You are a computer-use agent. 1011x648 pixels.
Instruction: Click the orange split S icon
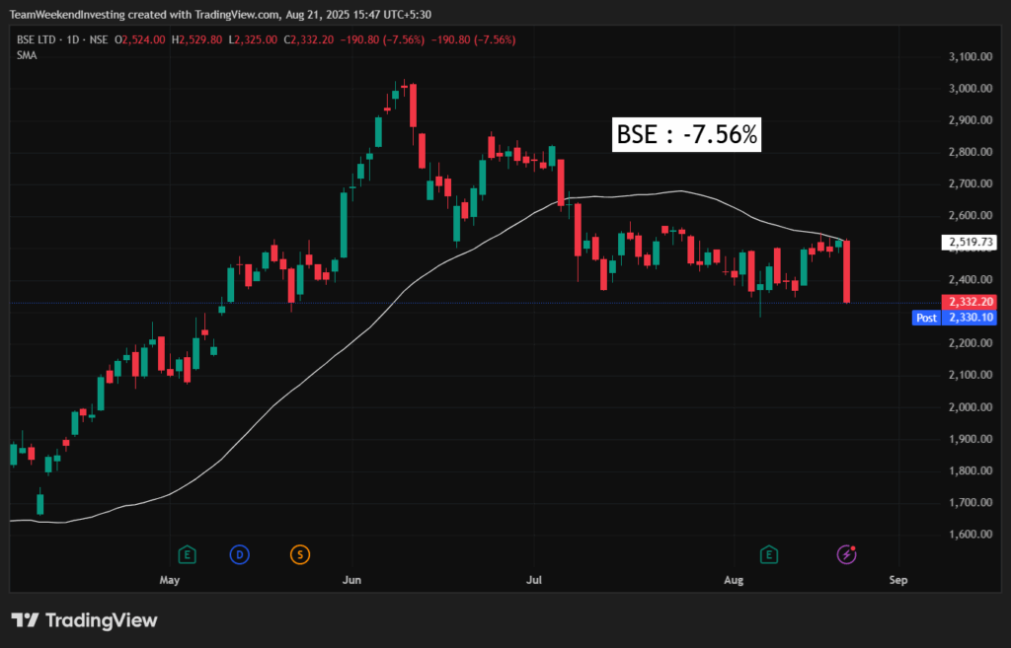pos(300,554)
